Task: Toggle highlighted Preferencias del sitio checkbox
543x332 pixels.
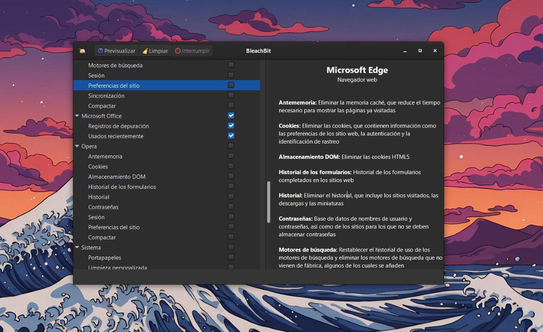Action: tap(231, 86)
